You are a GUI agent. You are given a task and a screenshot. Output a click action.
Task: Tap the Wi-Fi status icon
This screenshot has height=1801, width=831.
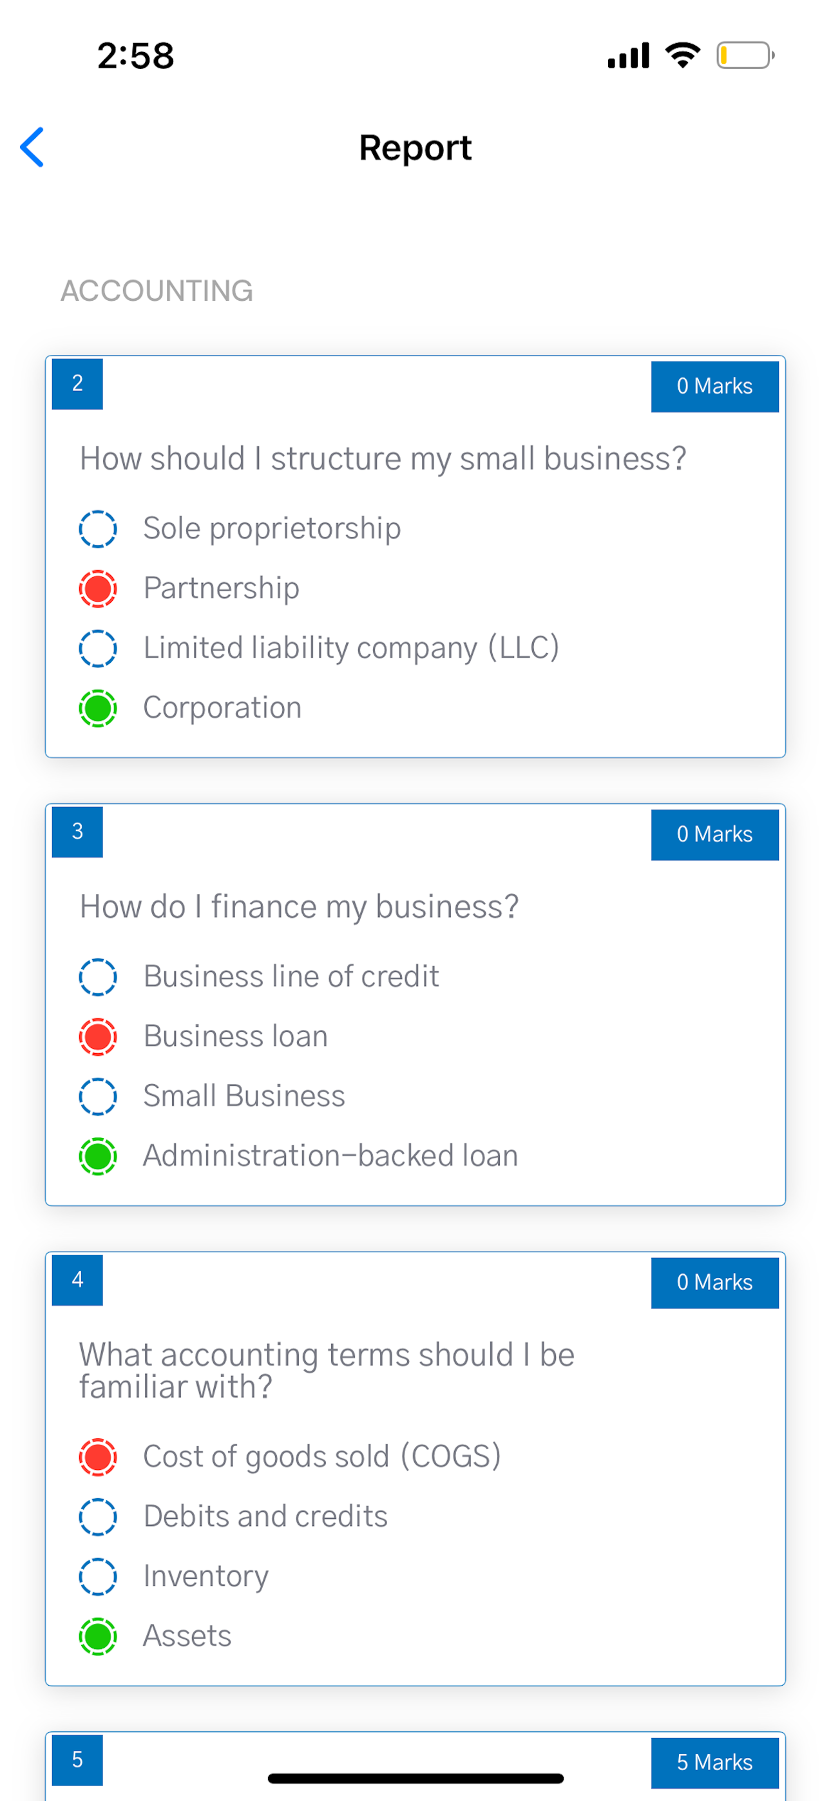683,55
